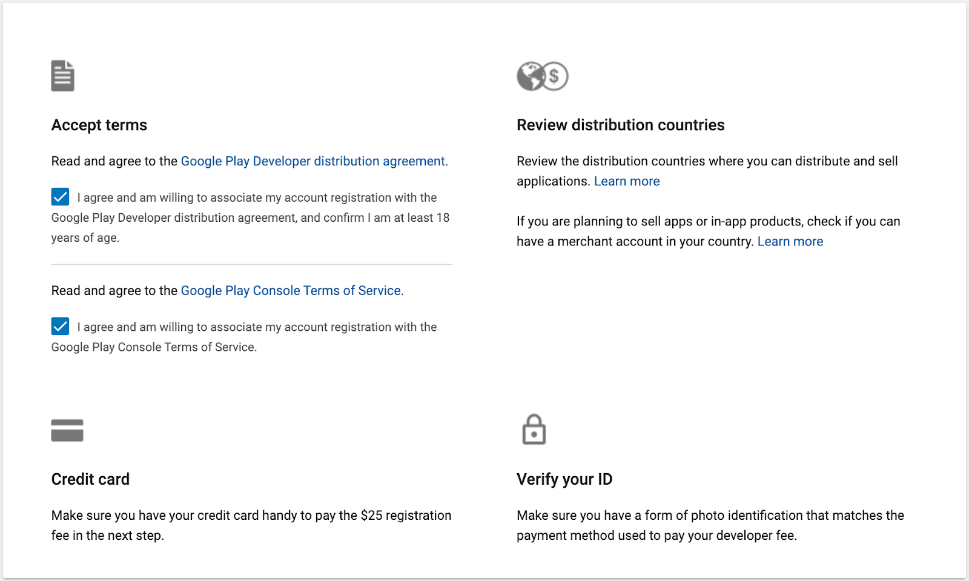Click the 'Google Play Console Terms of Service.' checkbox label text
Image resolution: width=969 pixels, height=581 pixels.
point(244,337)
